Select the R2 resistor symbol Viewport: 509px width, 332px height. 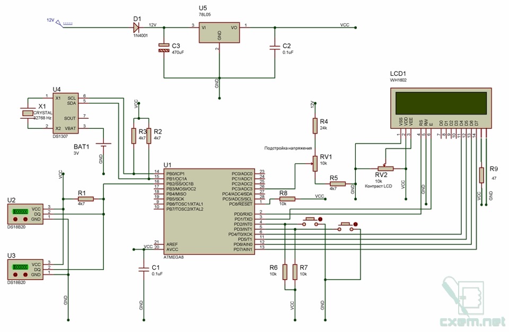click(x=148, y=136)
